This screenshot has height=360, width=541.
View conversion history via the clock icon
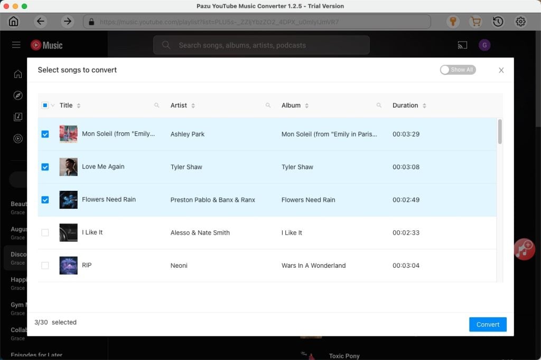(497, 21)
